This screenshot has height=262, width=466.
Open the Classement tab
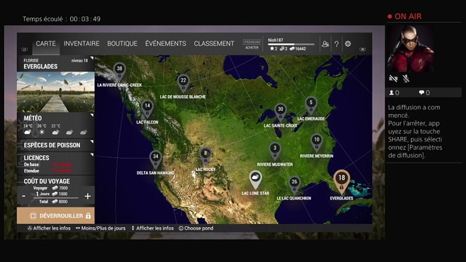[214, 44]
